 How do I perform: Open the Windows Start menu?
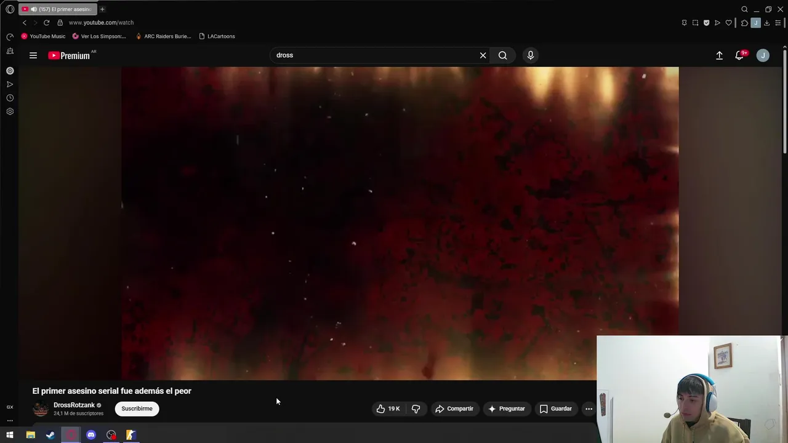pyautogui.click(x=10, y=435)
